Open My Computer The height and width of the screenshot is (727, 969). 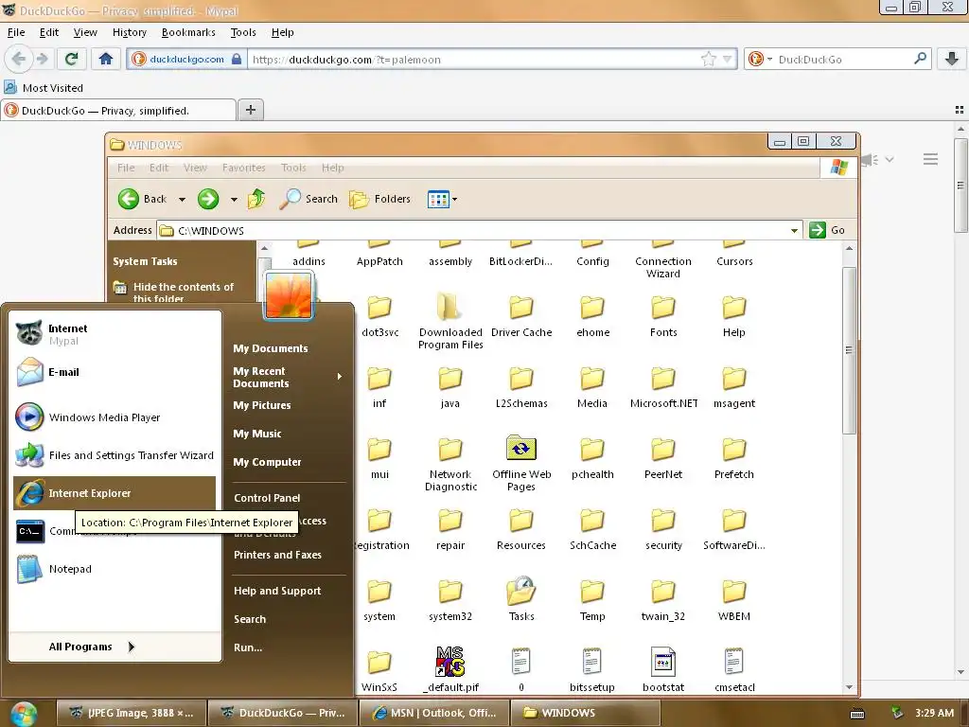(x=267, y=462)
